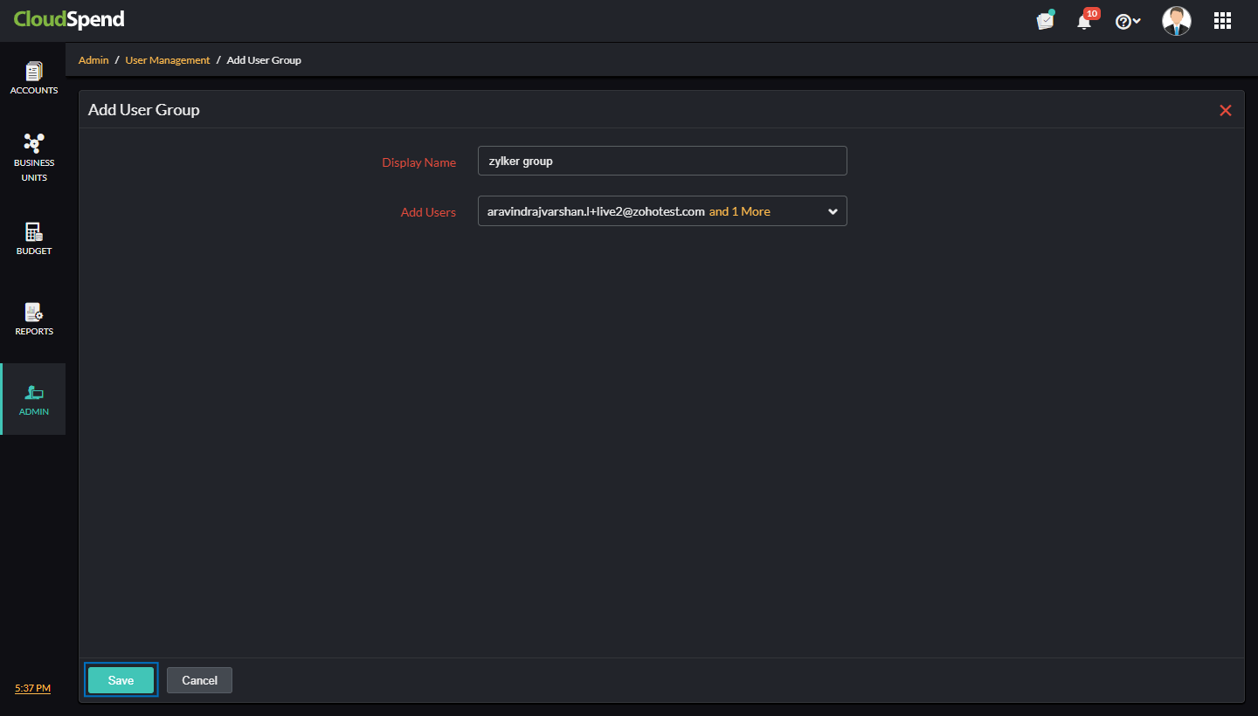The image size is (1258, 716).
Task: Click the CloudSpend logo
Action: [69, 18]
